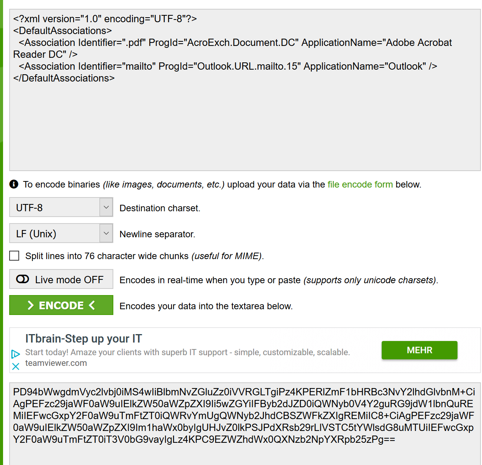
Task: Click the ad choices triangle icon
Action: click(x=15, y=354)
